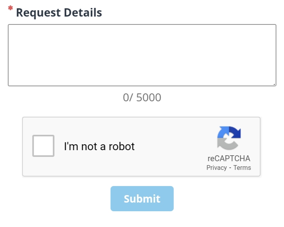Click the "0/ 5000" character counter
The width and height of the screenshot is (284, 227).
(142, 98)
